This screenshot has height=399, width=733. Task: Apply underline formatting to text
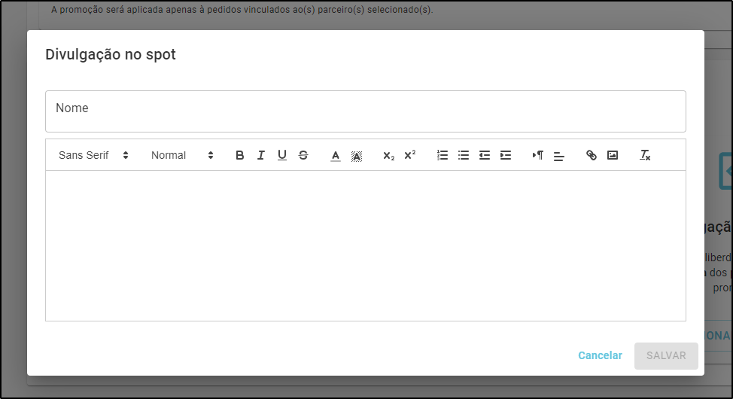282,155
